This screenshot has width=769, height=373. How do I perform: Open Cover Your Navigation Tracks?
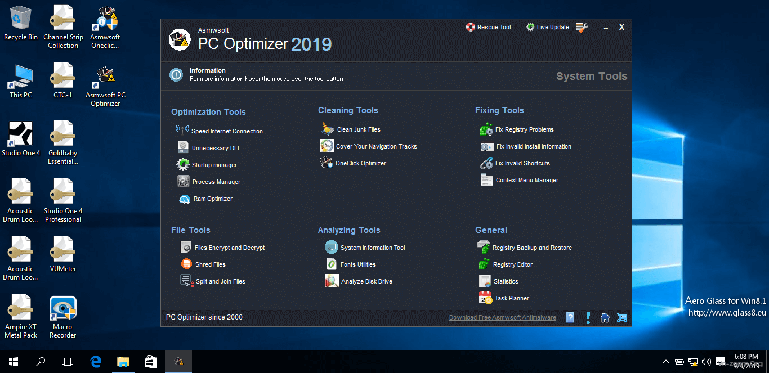(375, 146)
